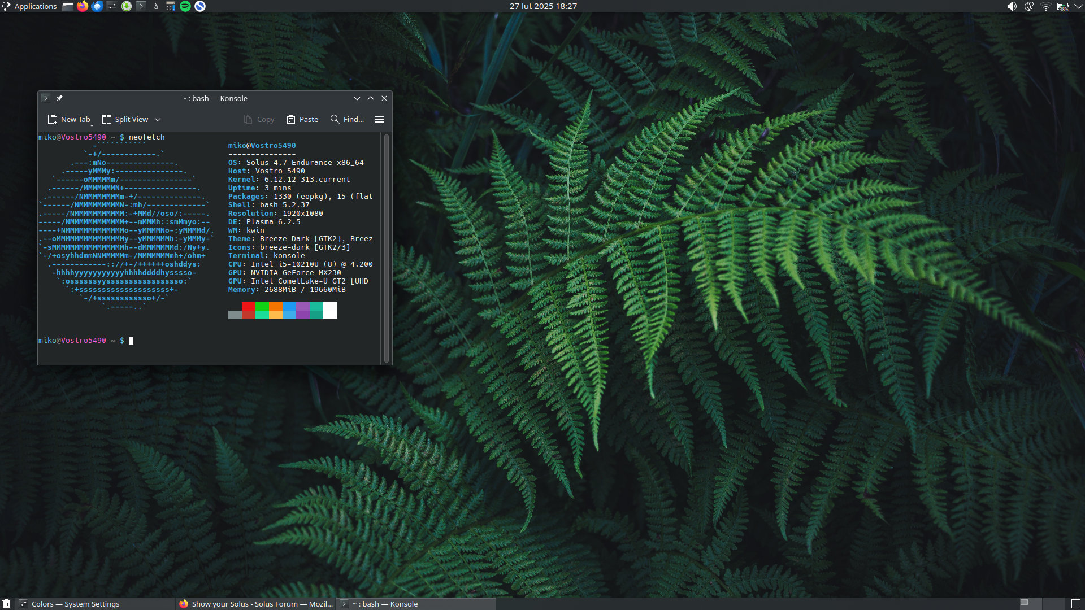
Task: Switch to Colors — System Settings task
Action: pos(96,604)
